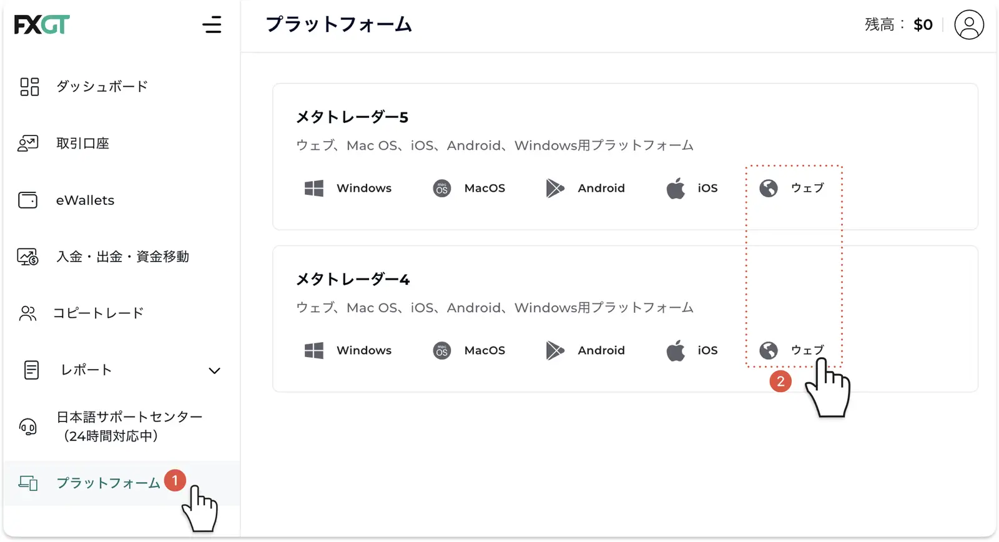Open the メタトレーダー4 MacOS link text

[x=485, y=350]
